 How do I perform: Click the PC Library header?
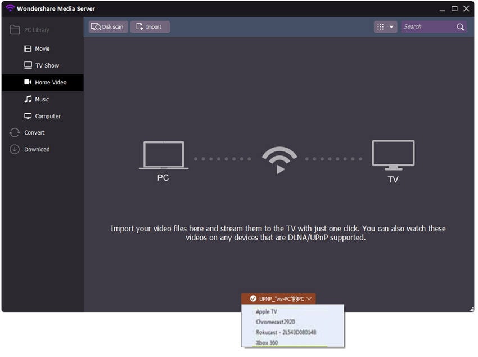(37, 30)
